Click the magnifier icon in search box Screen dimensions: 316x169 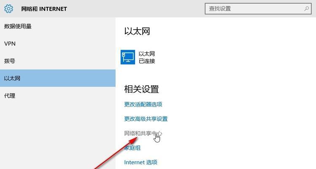tap(307, 8)
